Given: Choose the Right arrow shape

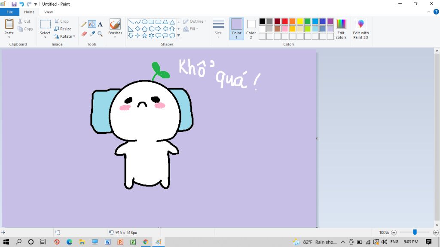Looking at the screenshot, I should click(x=158, y=29).
